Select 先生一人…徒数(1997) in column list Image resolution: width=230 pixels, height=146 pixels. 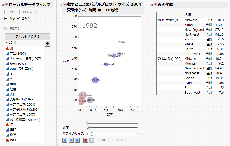tap(25, 59)
